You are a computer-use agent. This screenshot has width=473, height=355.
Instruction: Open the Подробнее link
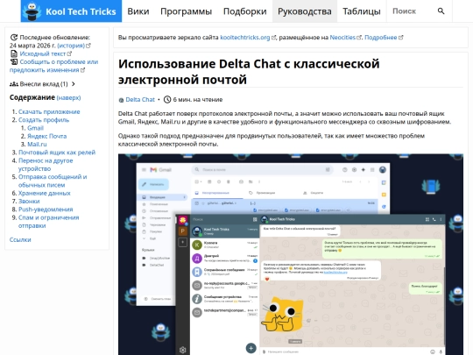coord(384,38)
